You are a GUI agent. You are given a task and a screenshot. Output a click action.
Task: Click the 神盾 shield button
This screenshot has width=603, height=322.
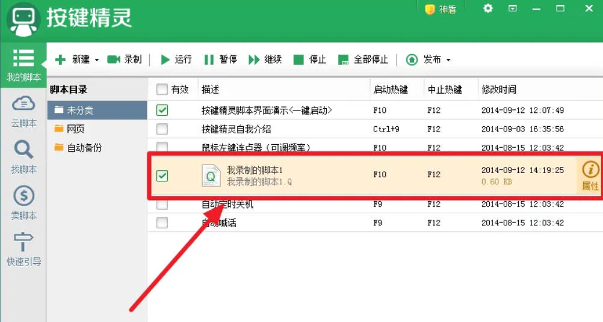click(441, 9)
